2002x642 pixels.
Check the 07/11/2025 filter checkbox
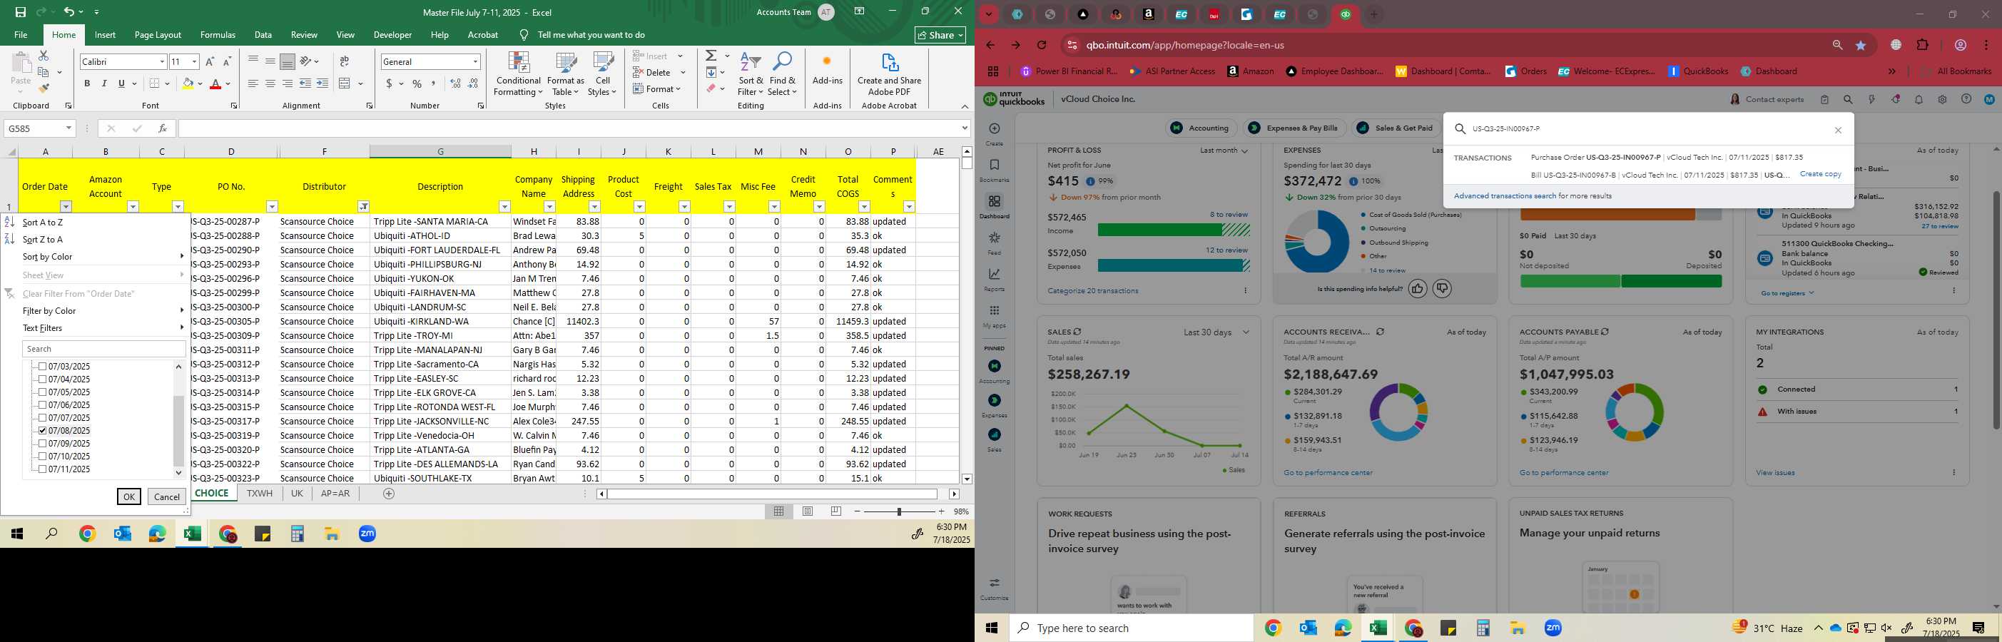coord(43,469)
